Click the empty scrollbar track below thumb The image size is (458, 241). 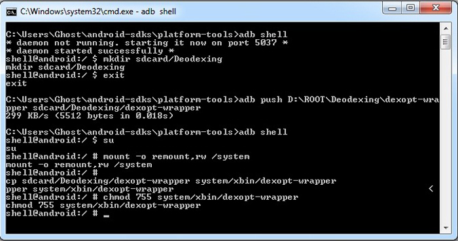(x=446, y=136)
